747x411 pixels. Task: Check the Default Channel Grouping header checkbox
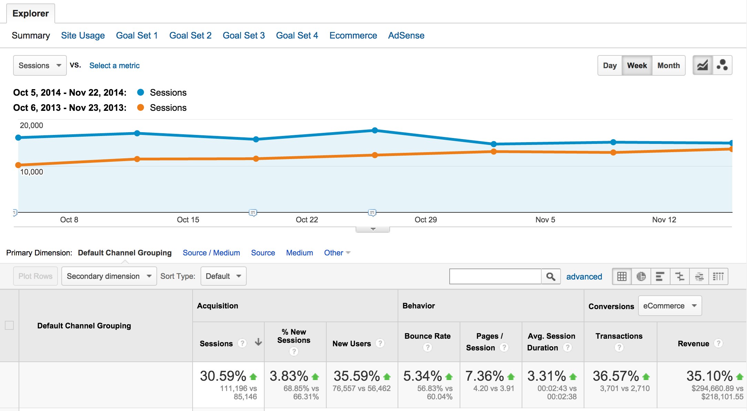9,325
